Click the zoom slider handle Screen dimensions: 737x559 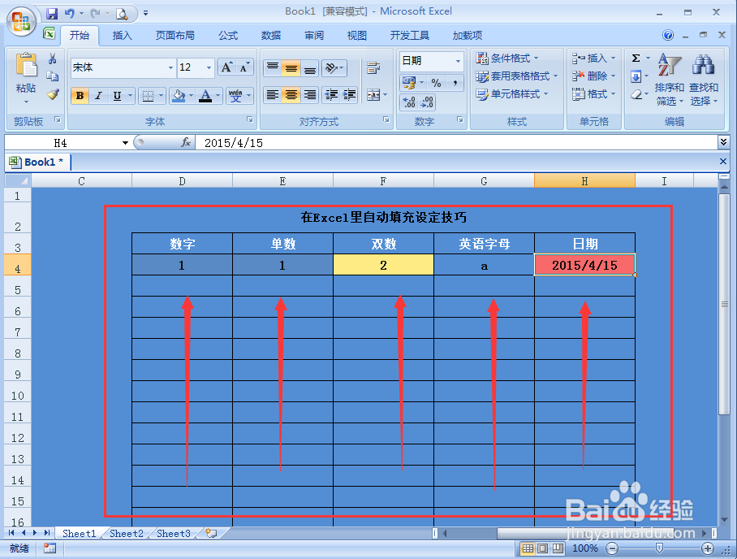pyautogui.click(x=659, y=548)
